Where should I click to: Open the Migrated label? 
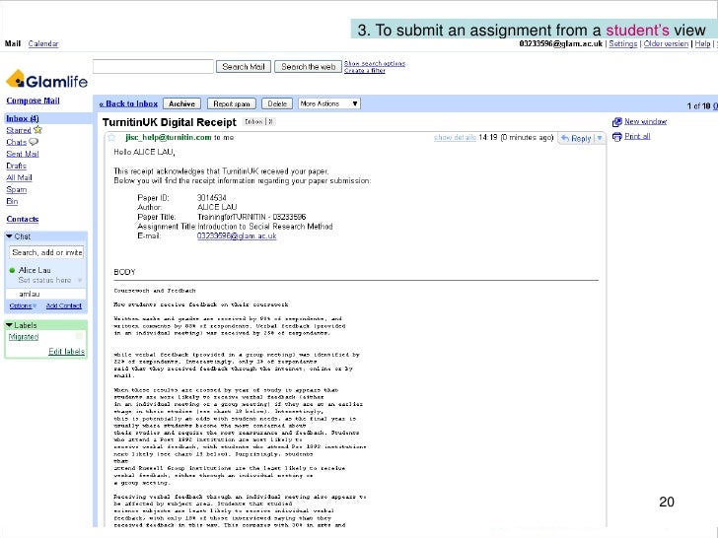click(24, 337)
